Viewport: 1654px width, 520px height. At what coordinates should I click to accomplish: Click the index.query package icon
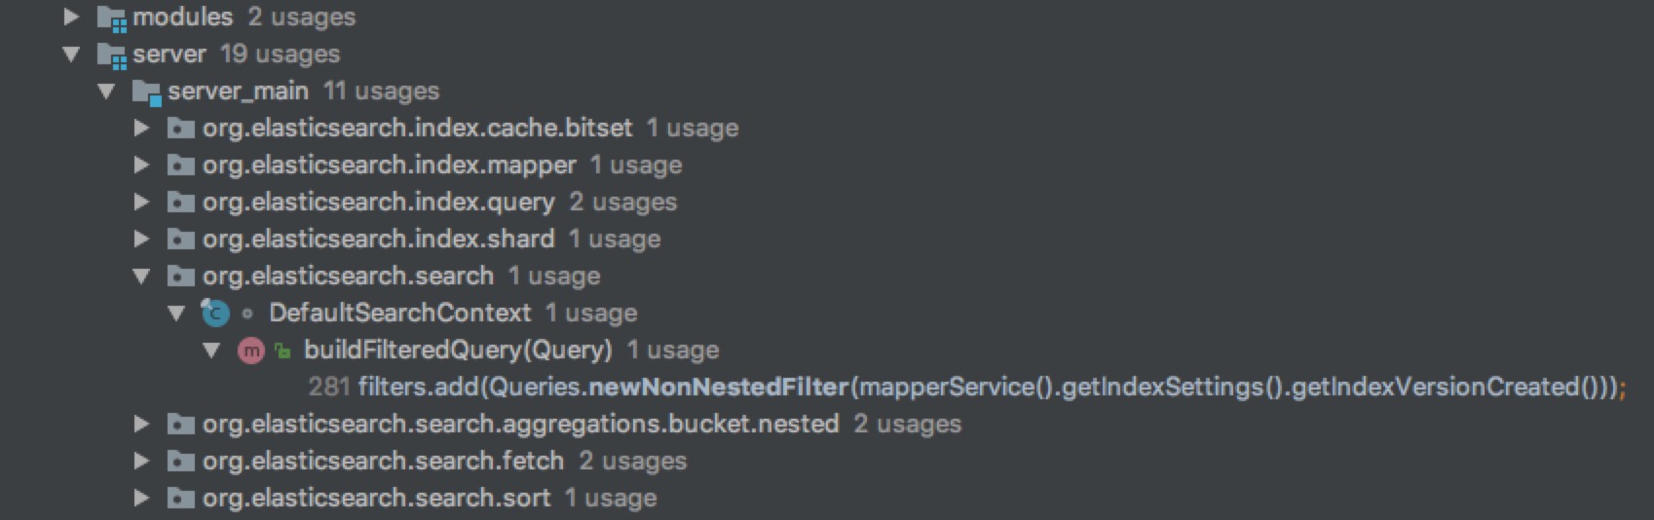[x=181, y=203]
